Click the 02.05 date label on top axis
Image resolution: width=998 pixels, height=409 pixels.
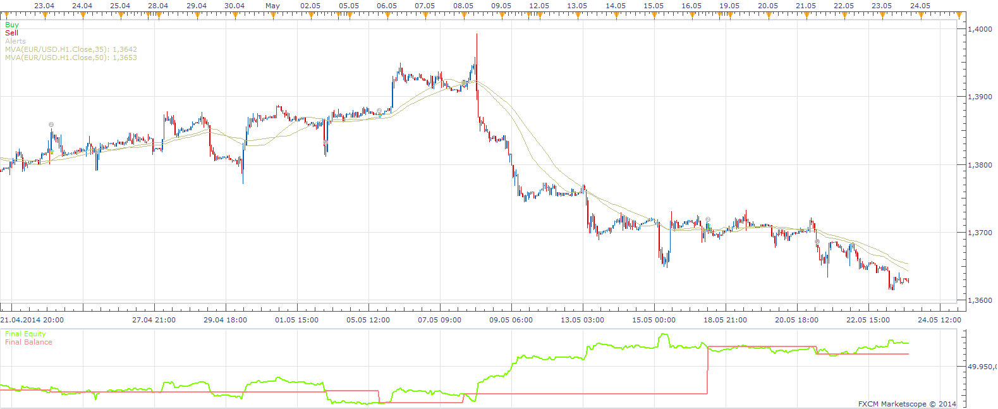(x=310, y=6)
